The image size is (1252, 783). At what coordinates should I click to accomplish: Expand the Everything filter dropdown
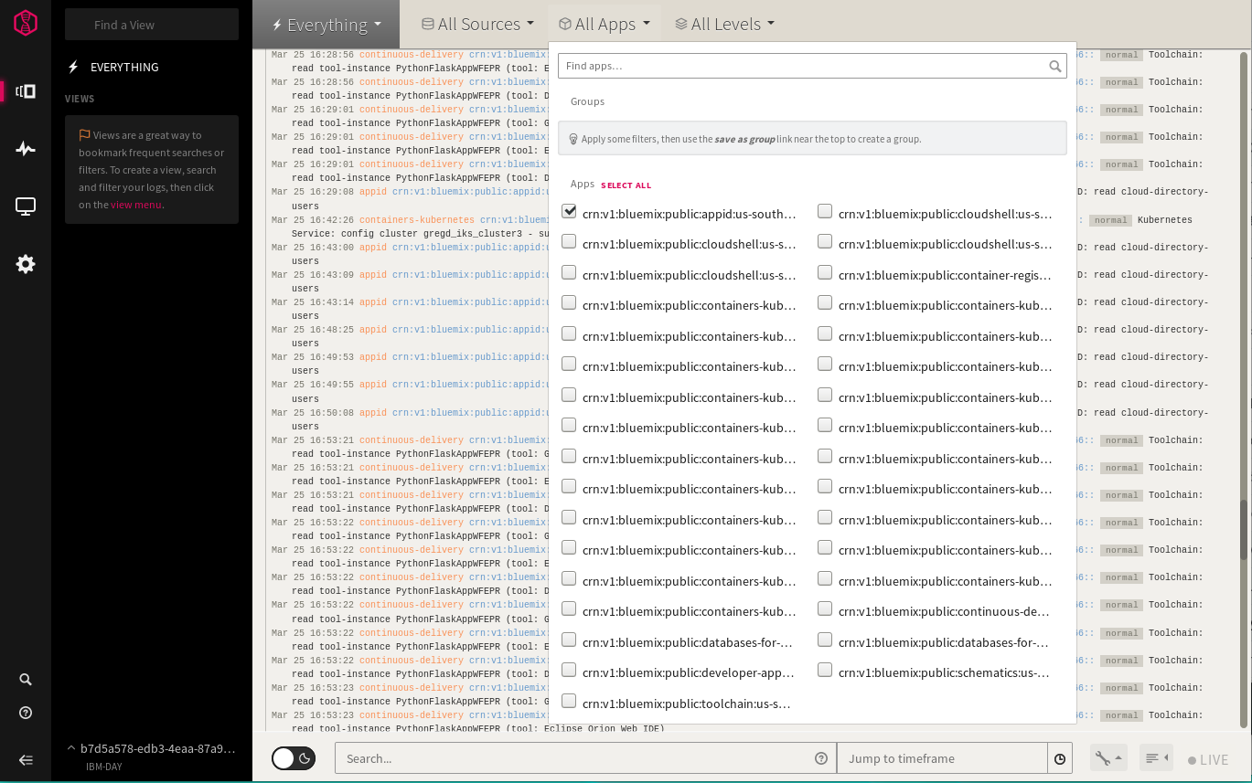click(x=326, y=24)
